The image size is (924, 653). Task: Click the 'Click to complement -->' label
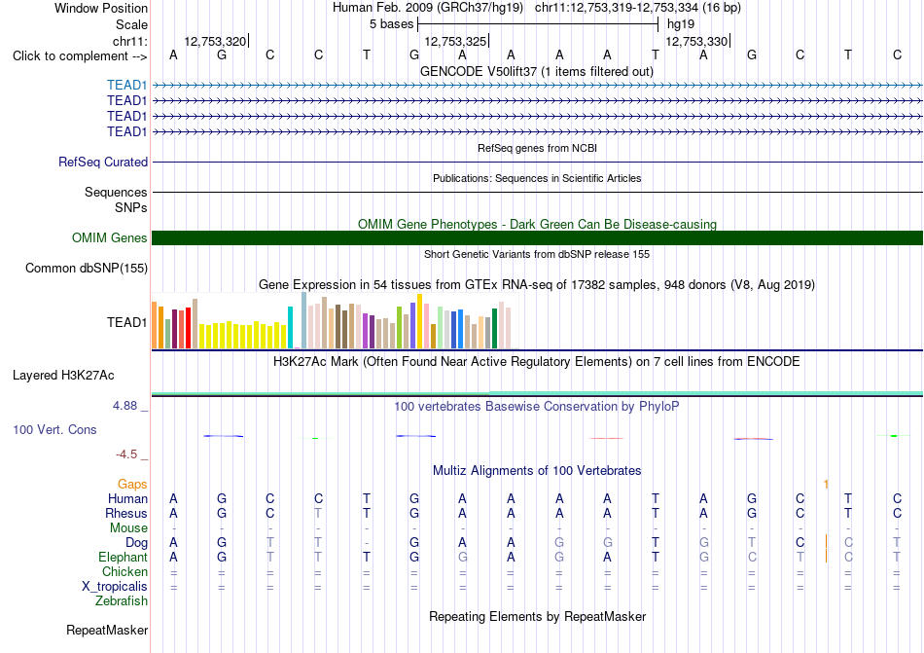click(80, 56)
